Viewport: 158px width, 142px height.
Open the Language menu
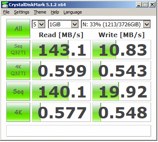pyautogui.click(x=72, y=12)
